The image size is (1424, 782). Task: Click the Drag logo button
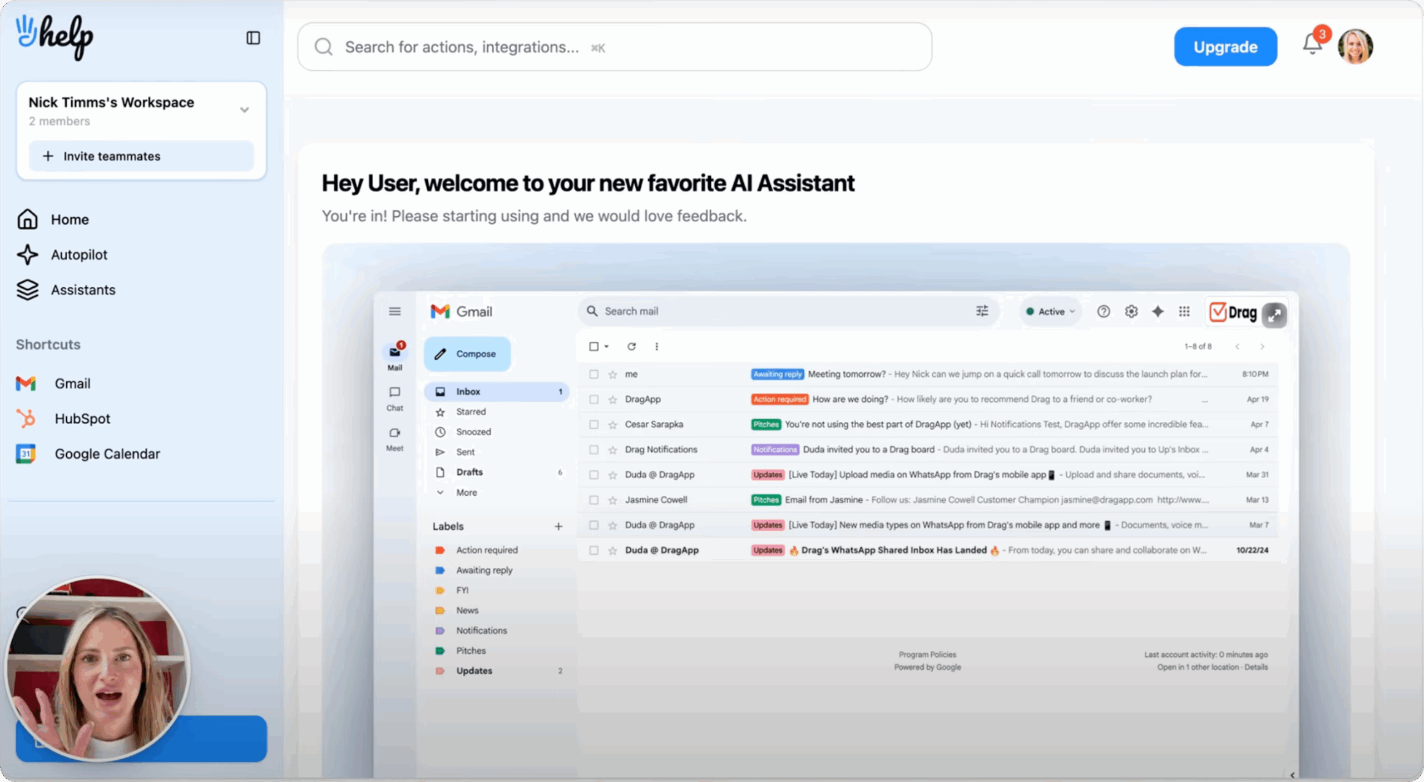point(1234,312)
